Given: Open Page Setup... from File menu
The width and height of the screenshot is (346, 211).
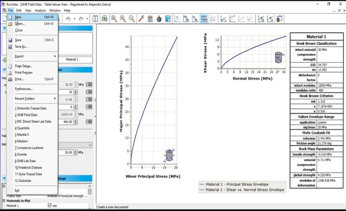Looking at the screenshot, I should click(x=32, y=66).
